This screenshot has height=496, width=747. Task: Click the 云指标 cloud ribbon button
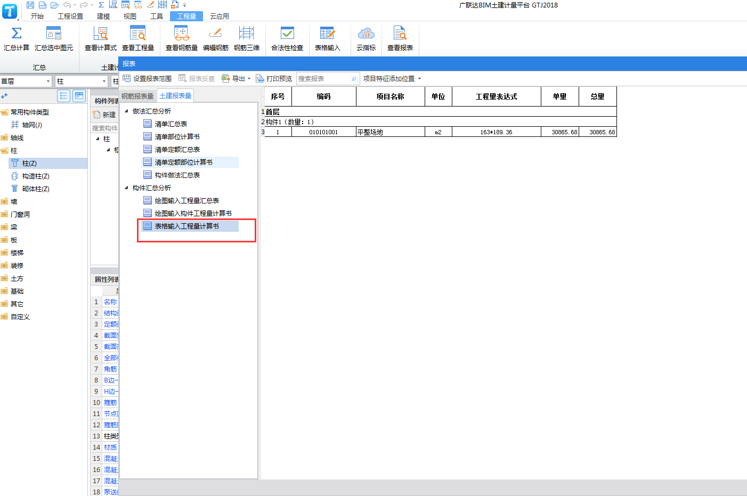[366, 39]
